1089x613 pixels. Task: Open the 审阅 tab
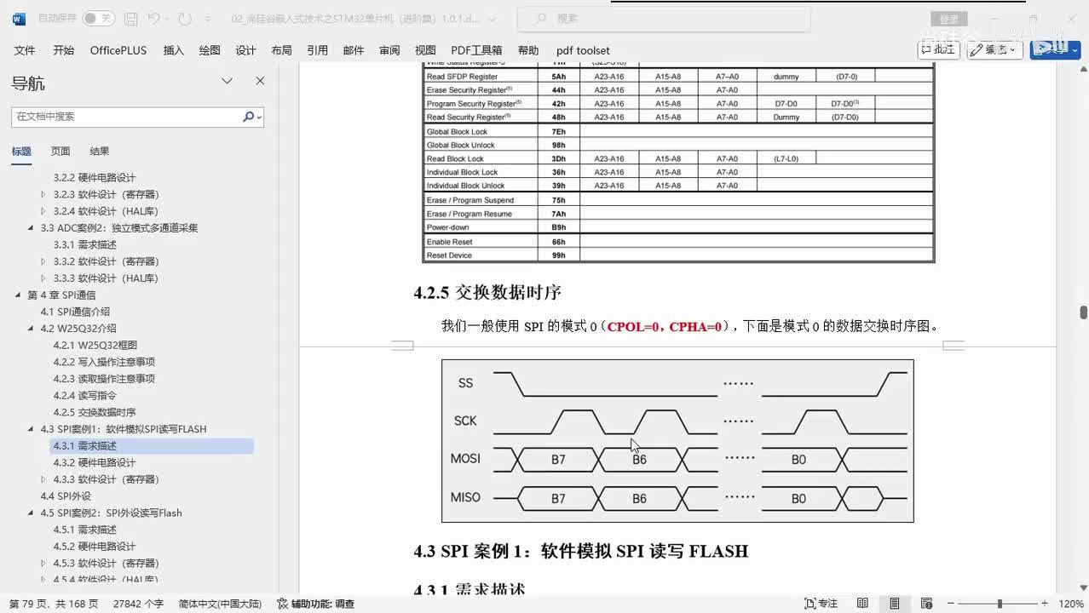(x=389, y=50)
